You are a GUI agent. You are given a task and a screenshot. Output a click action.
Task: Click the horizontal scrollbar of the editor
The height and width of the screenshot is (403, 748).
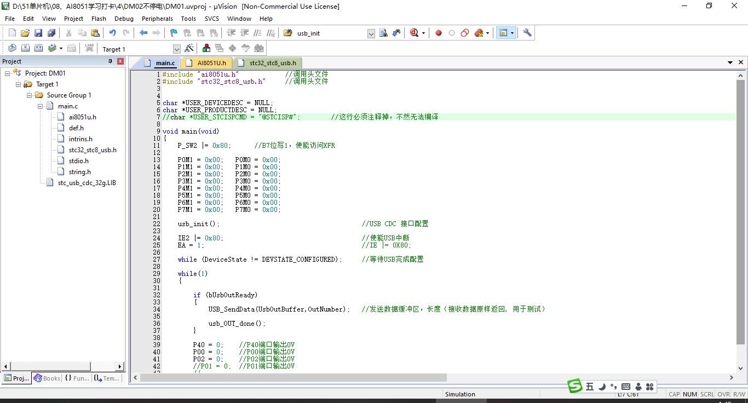294,378
